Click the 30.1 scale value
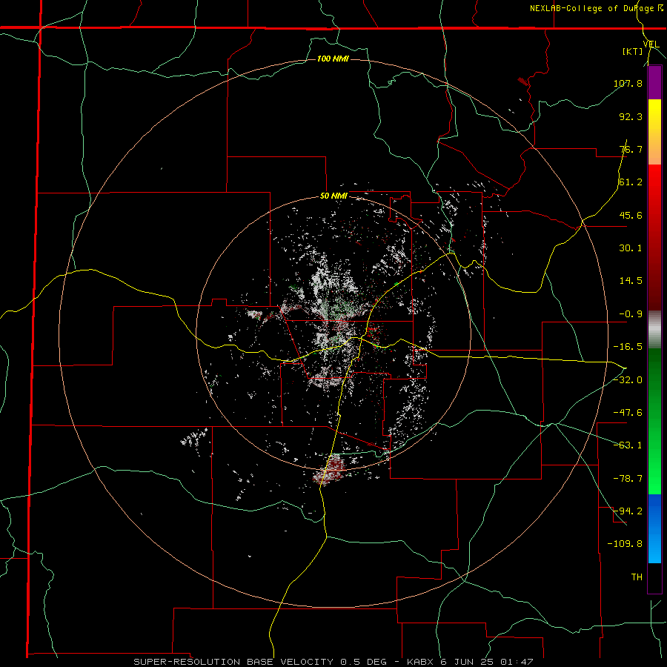The image size is (667, 667). (x=631, y=248)
